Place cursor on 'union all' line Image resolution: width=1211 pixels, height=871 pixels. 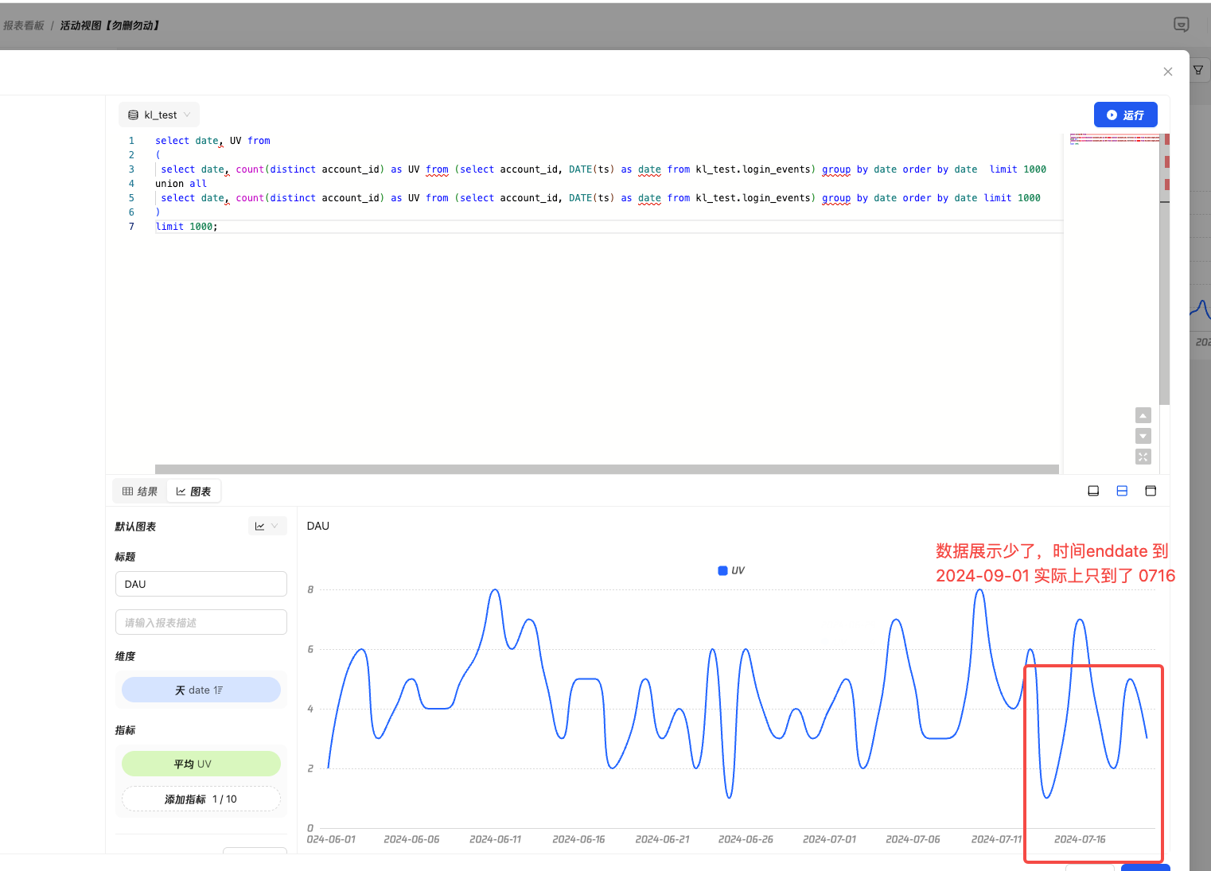(181, 184)
